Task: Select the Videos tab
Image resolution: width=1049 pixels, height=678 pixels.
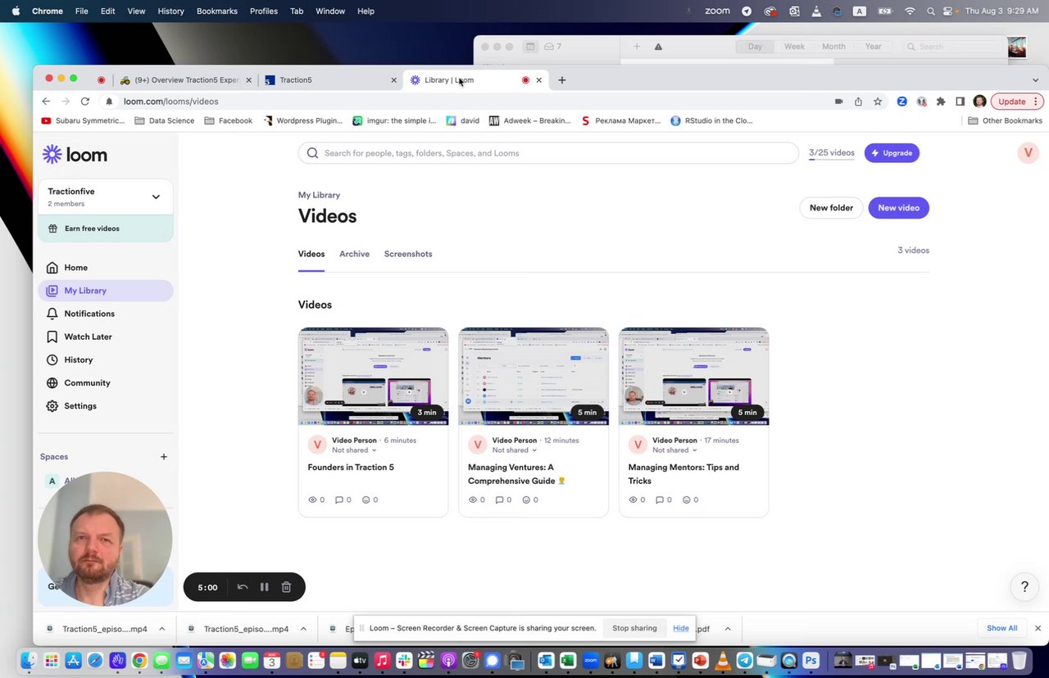Action: (x=311, y=254)
